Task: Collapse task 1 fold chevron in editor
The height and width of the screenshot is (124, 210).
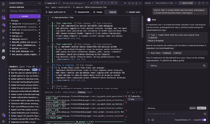Action: [x=51, y=26]
